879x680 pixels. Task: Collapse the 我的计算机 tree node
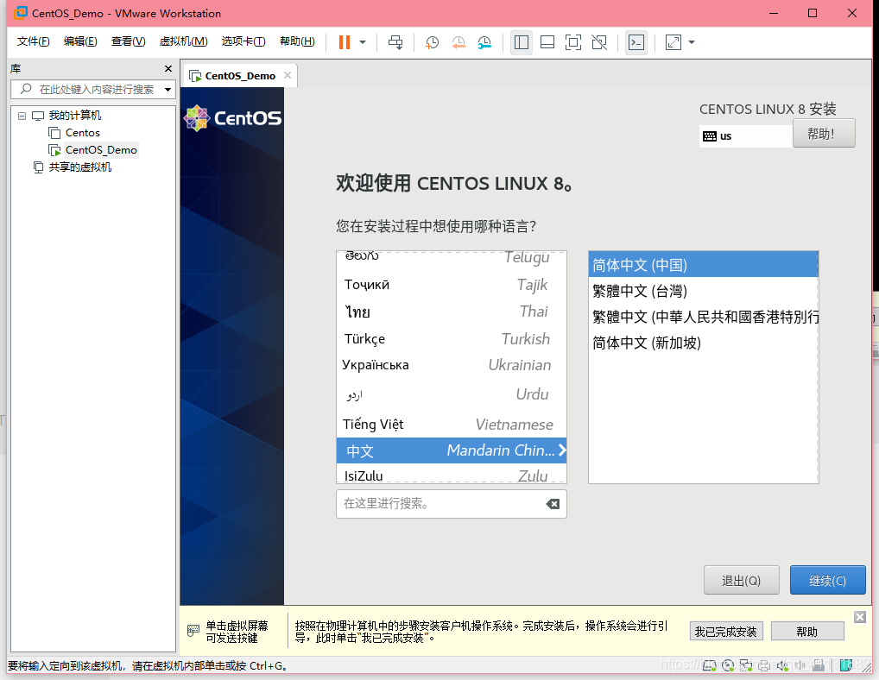(x=22, y=116)
